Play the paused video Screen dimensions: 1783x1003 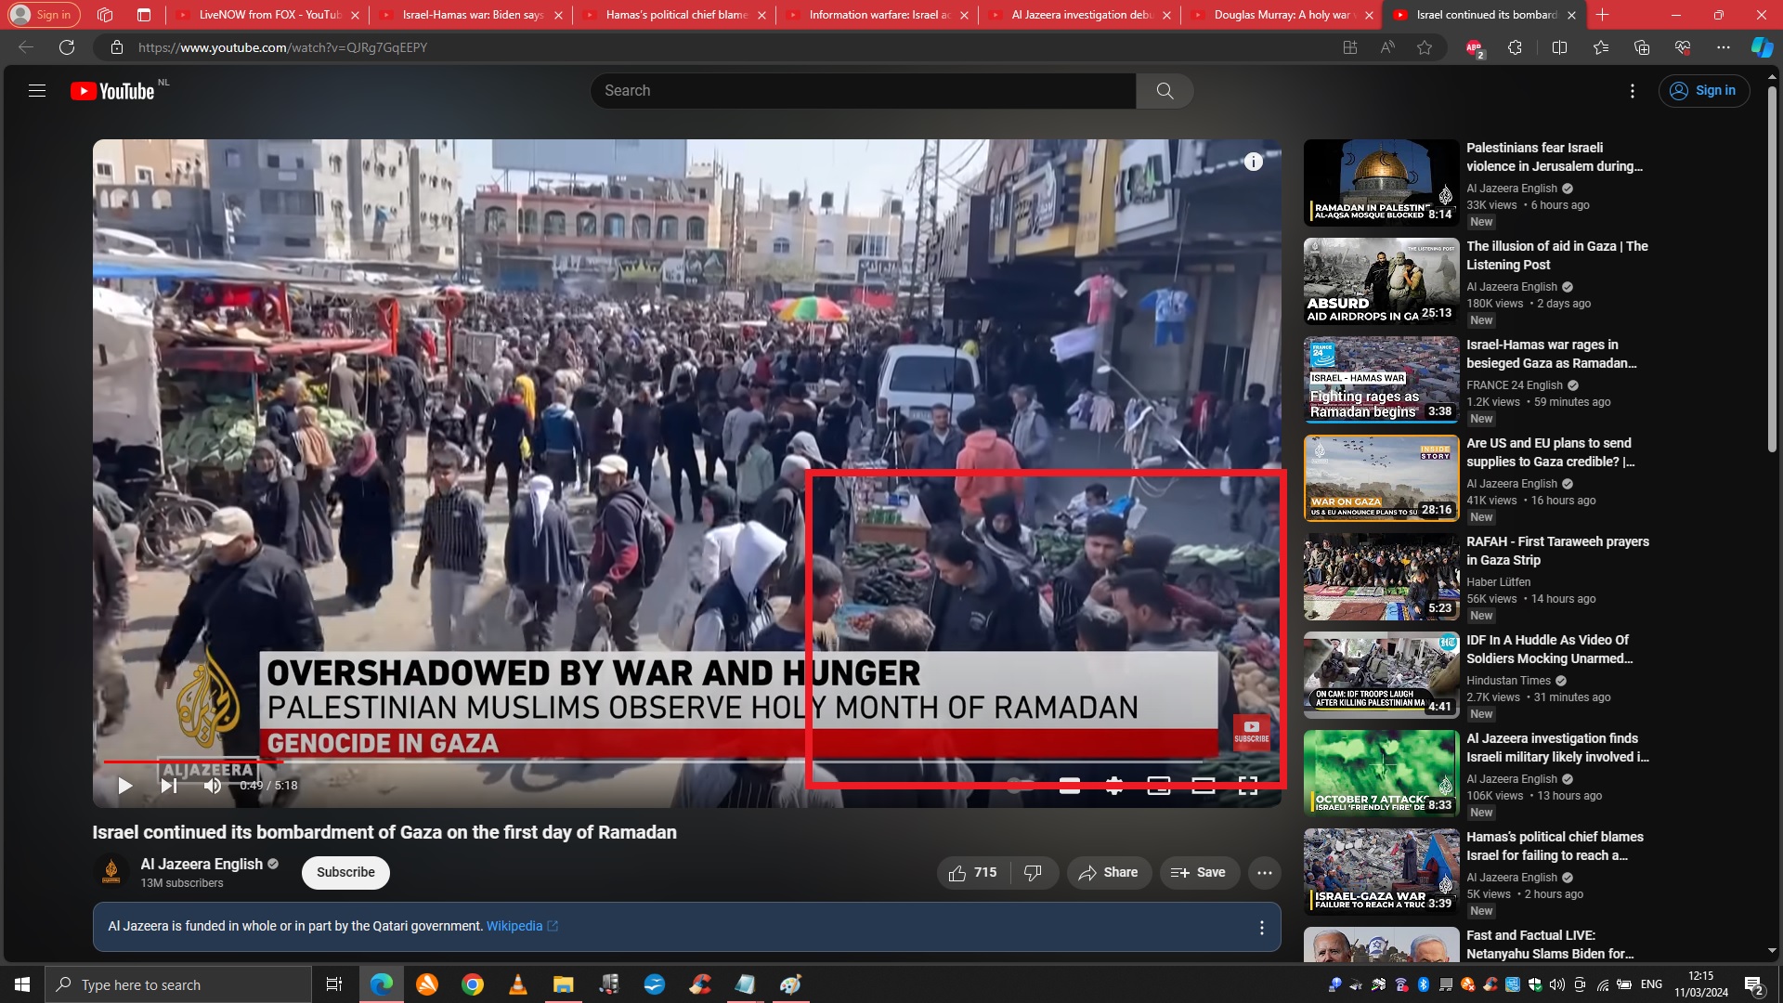(x=125, y=786)
